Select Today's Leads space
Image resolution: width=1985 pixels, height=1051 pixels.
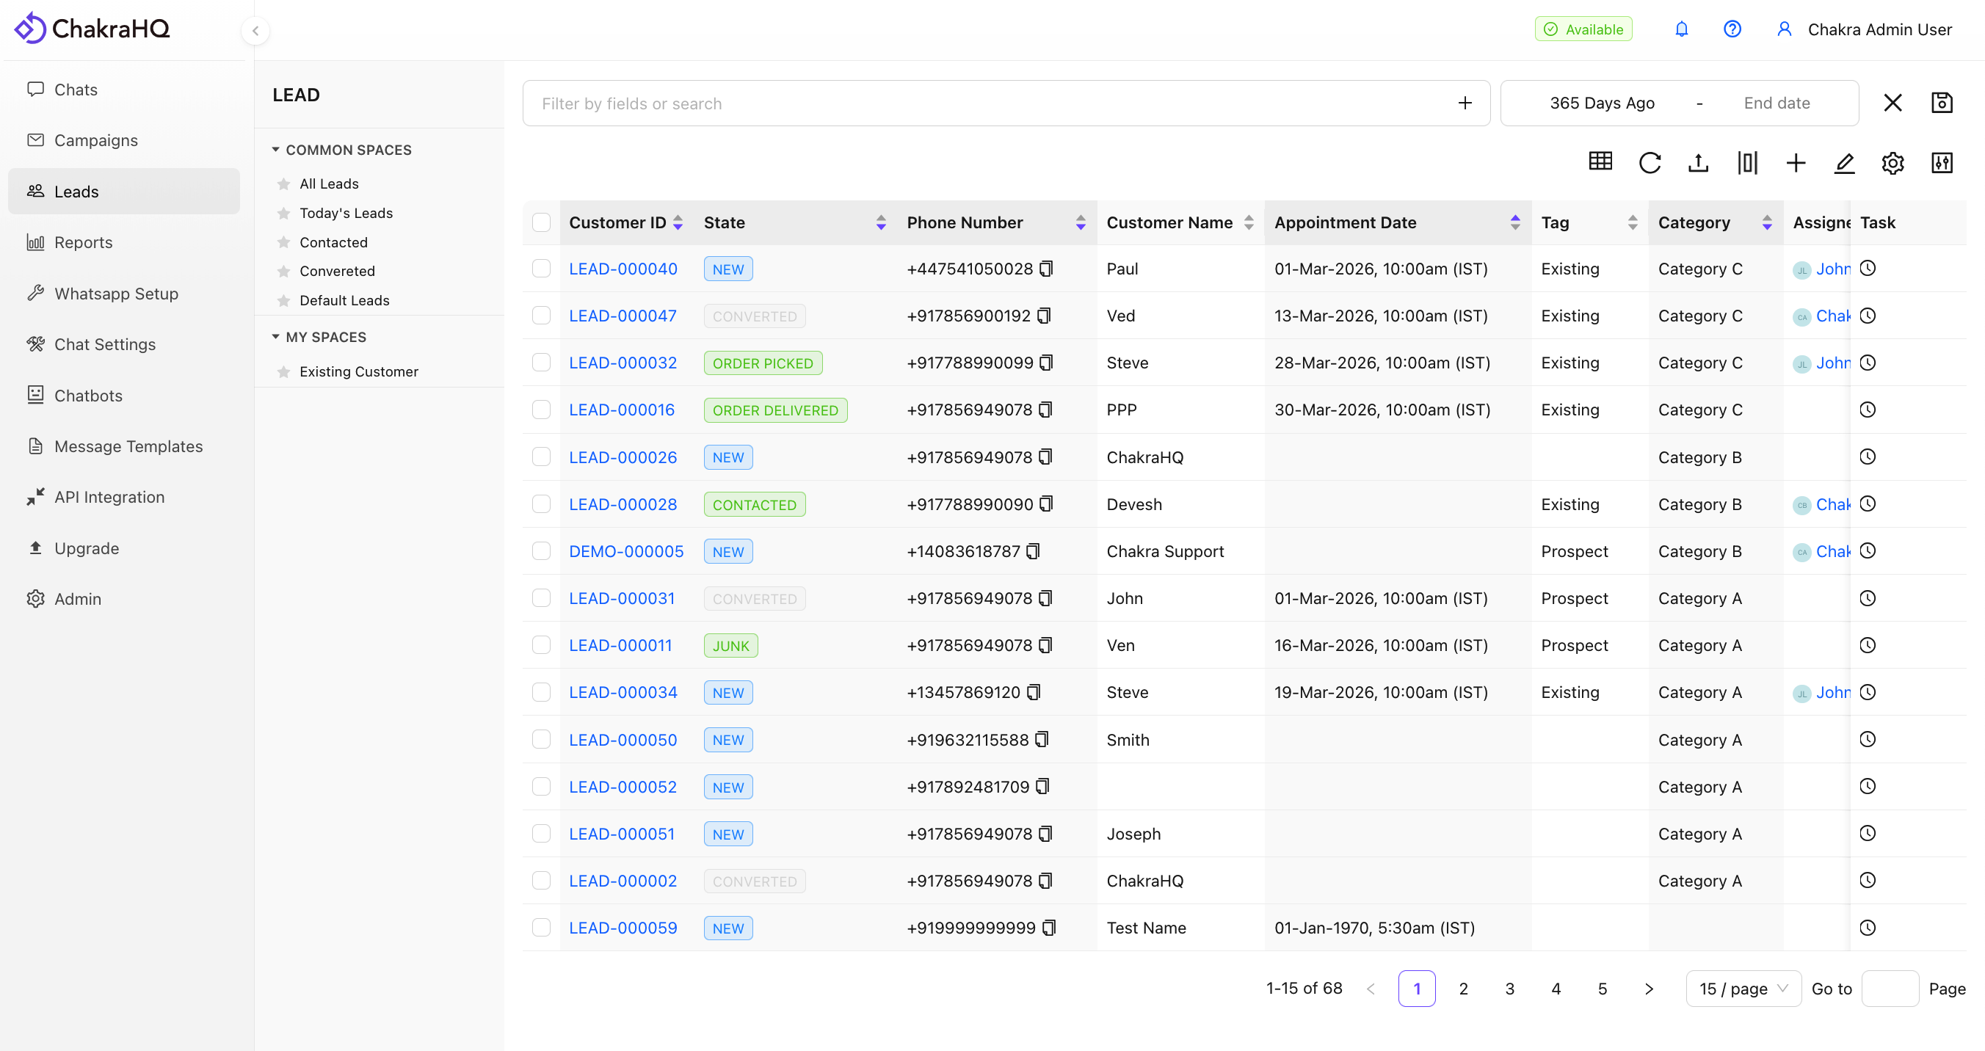coord(346,213)
